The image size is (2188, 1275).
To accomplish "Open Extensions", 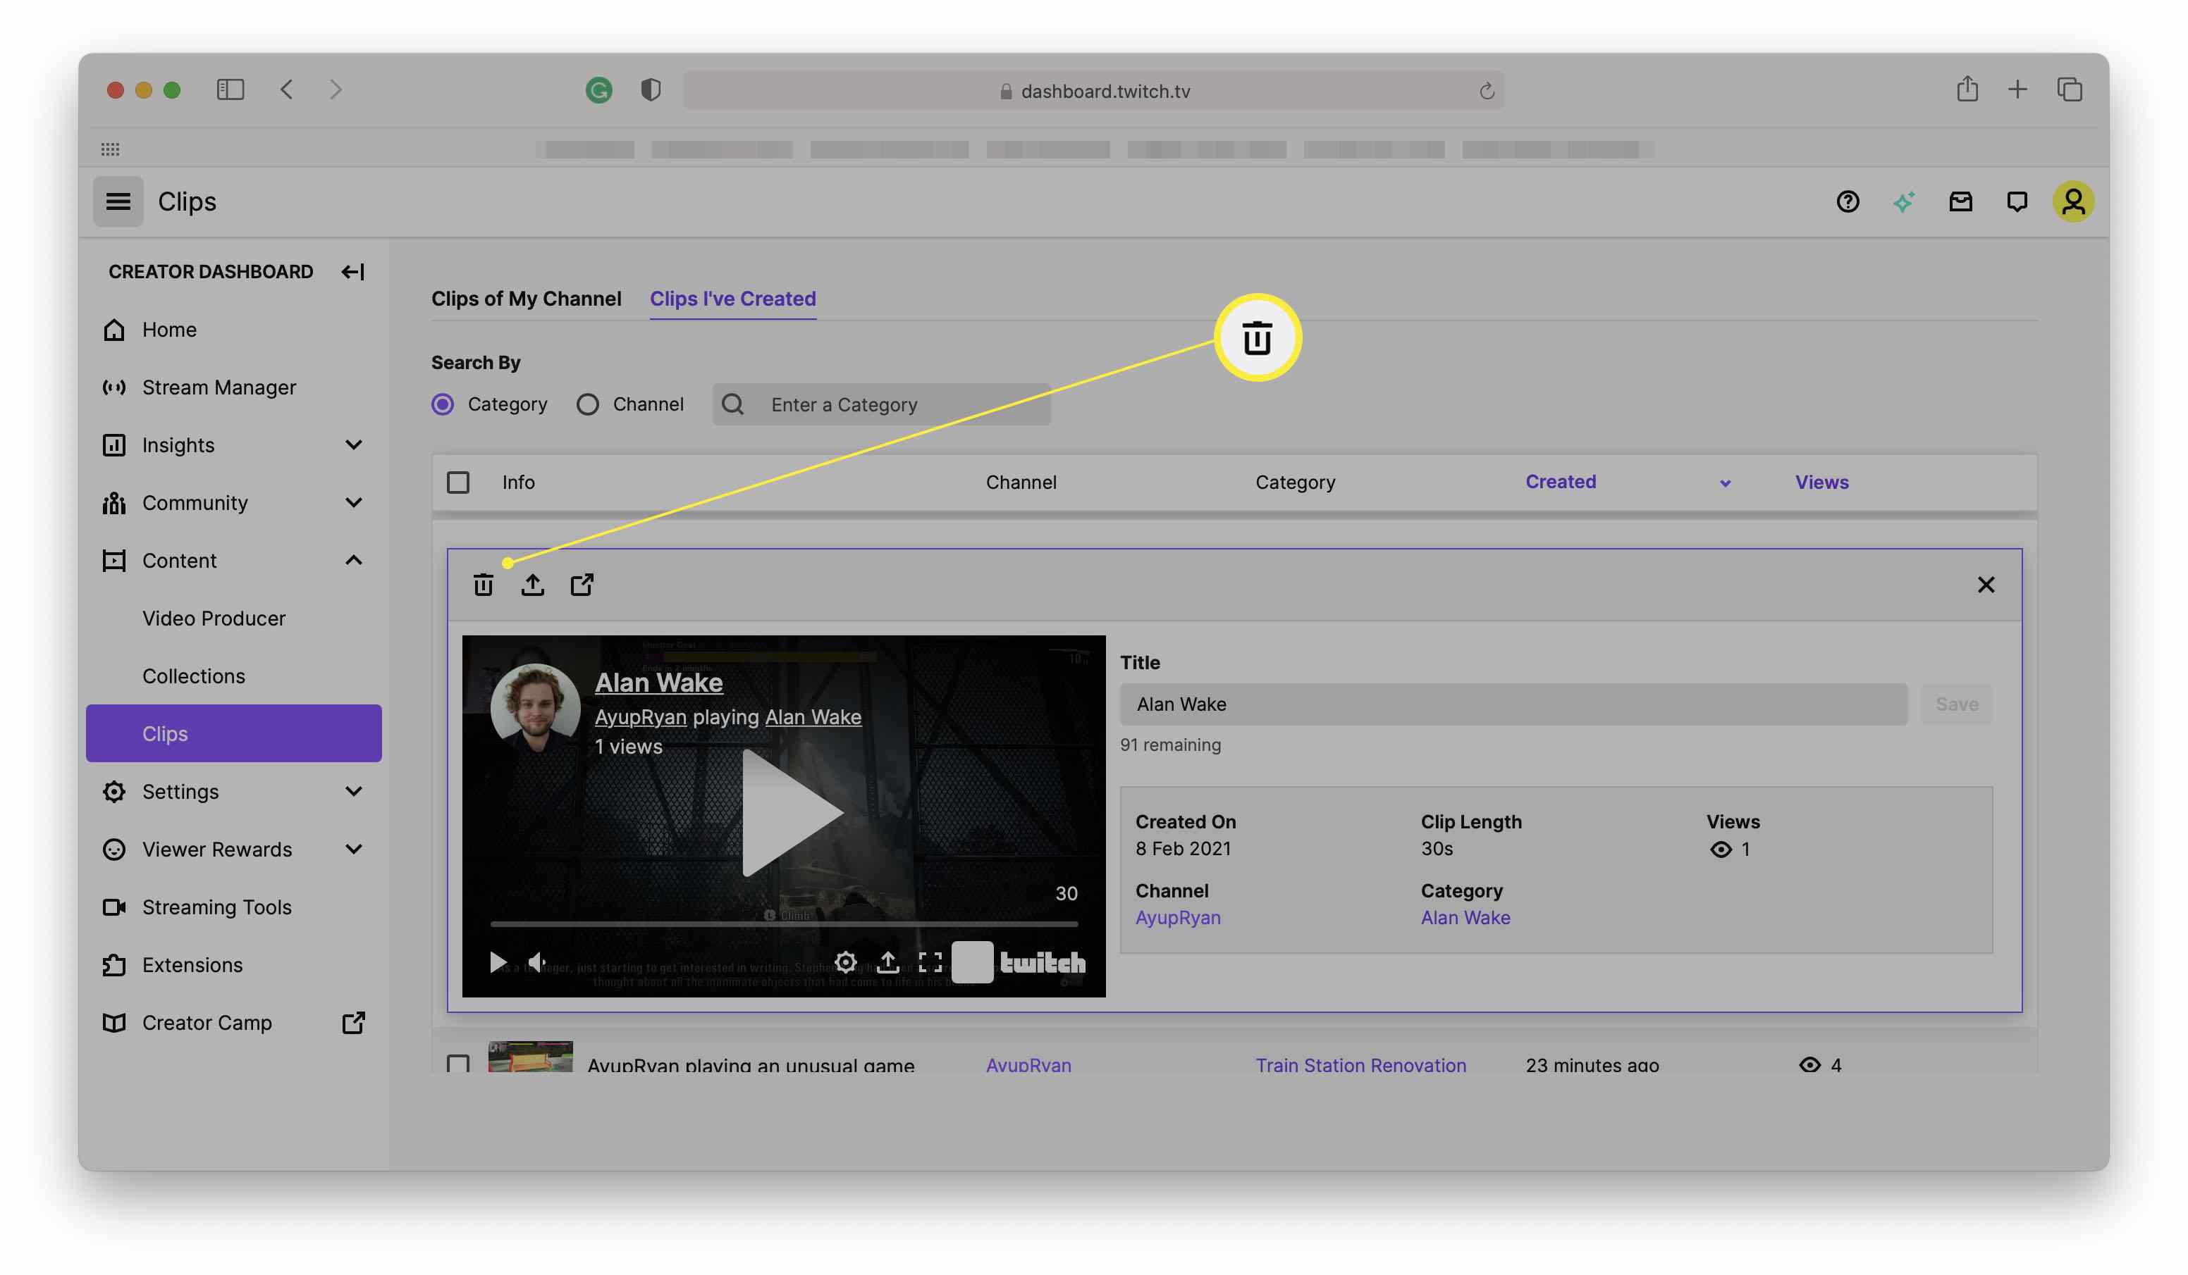I will (192, 965).
